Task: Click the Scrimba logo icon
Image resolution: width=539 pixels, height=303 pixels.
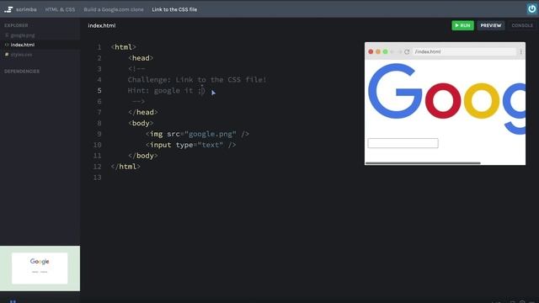Action: pos(8,9)
